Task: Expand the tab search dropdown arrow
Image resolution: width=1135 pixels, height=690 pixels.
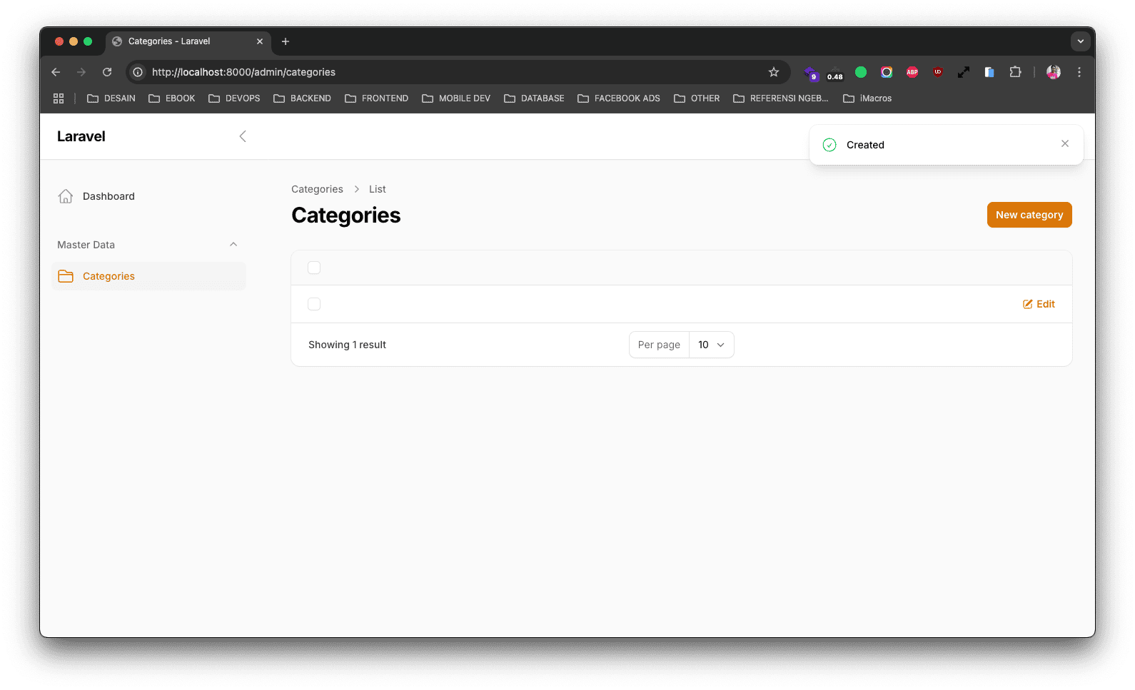Action: (1080, 41)
